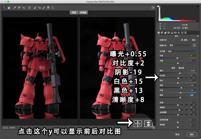Image resolution: width=201 pixels, height=139 pixels.
Task: Open the Split Toning panel icon
Action: [172, 33]
